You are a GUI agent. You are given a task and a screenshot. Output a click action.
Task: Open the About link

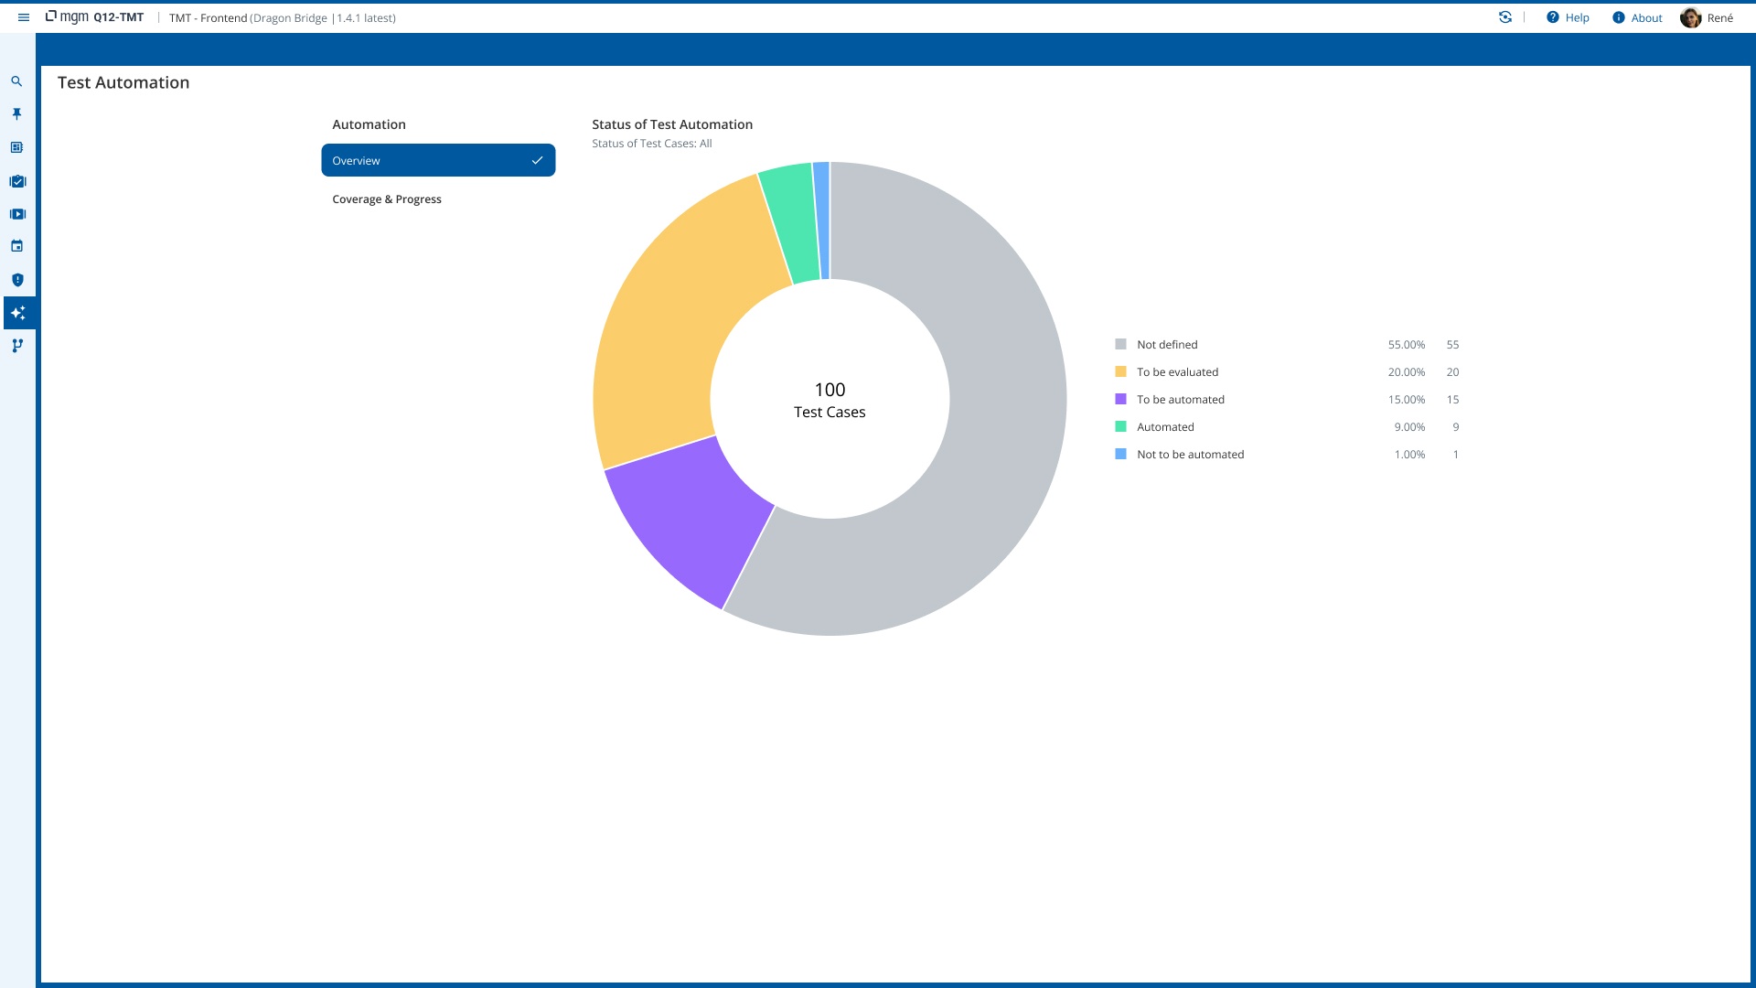coord(1637,17)
